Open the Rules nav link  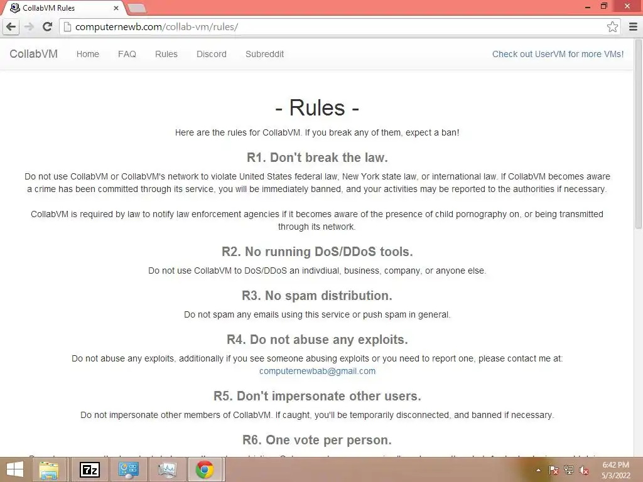166,54
